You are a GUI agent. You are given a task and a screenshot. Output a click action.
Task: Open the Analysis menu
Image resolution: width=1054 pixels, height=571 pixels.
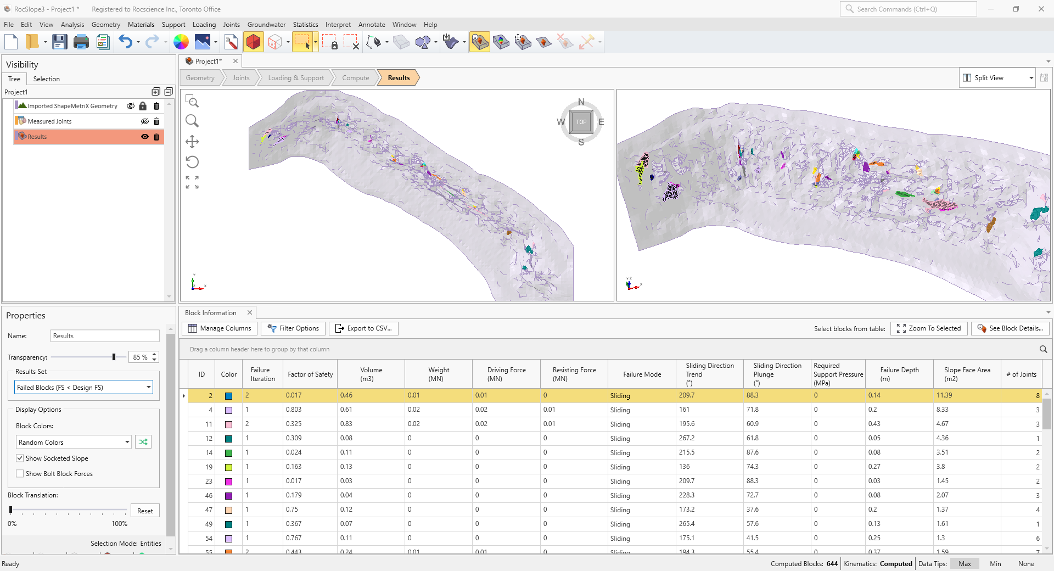[x=72, y=25]
